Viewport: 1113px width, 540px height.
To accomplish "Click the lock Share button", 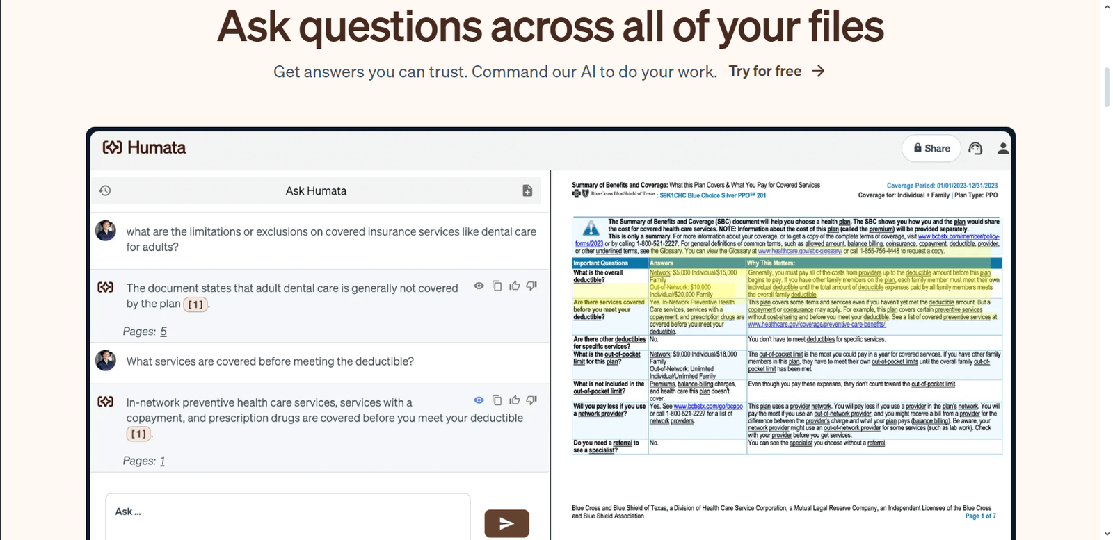I will [931, 148].
